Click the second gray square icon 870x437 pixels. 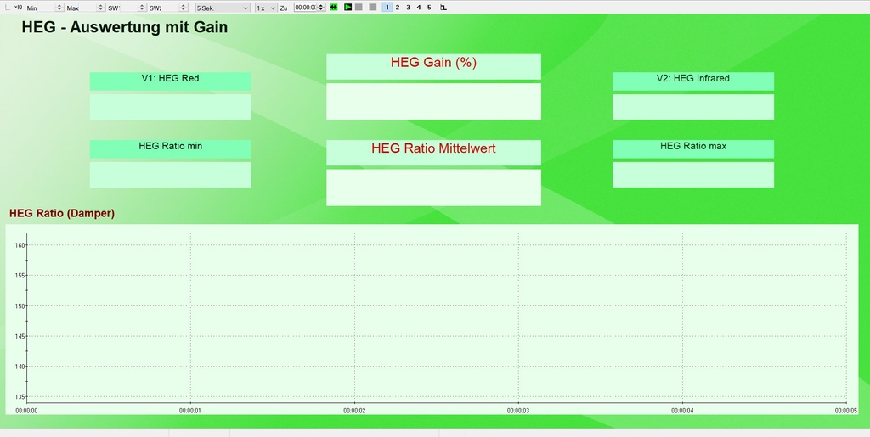[x=373, y=7]
